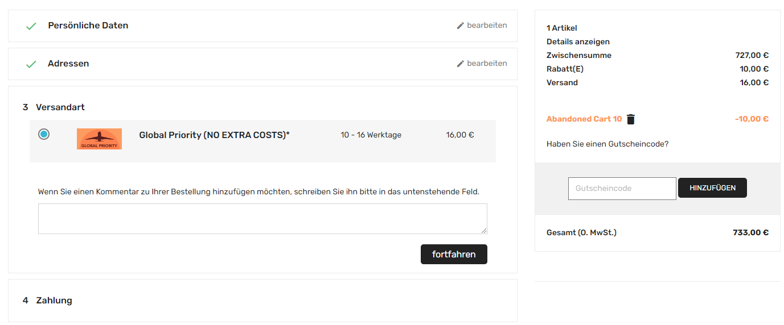Open the Persönliche Daten step header
This screenshot has height=325, width=784.
pos(88,26)
